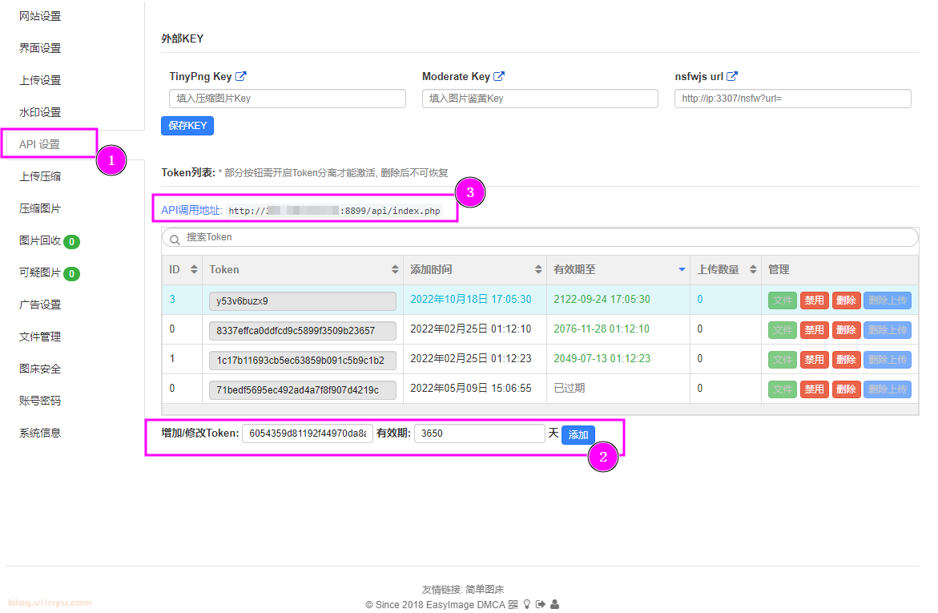Select 图床安全 from the sidebar menu
The width and height of the screenshot is (938, 613).
(40, 369)
